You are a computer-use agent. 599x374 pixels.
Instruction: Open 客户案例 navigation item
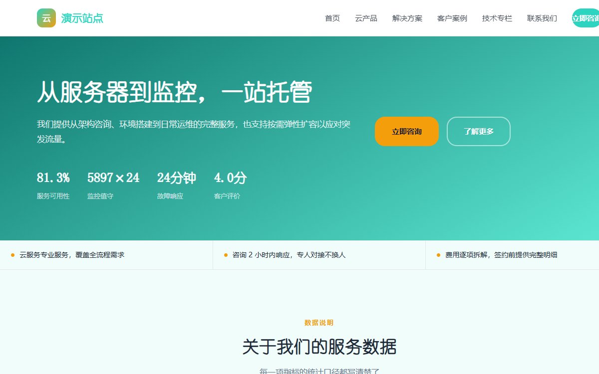tap(452, 18)
